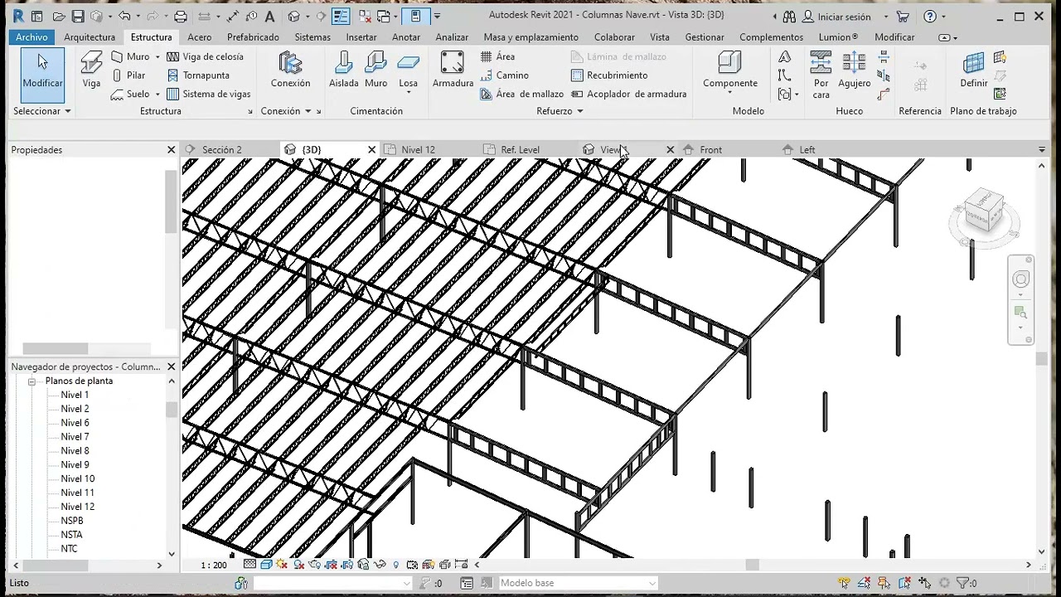The height and width of the screenshot is (597, 1061).
Task: Close the {3D} view tab
Action: [x=371, y=150]
